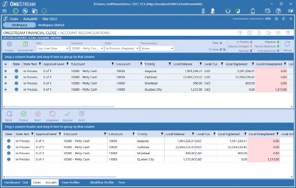
Task: Open Approval Level column filter in upper grid
Action: pyautogui.click(x=67, y=64)
